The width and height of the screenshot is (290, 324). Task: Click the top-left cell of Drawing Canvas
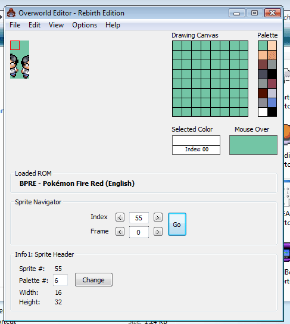point(177,46)
